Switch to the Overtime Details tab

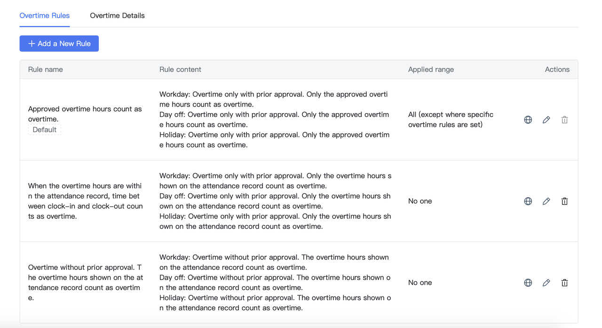pos(117,15)
